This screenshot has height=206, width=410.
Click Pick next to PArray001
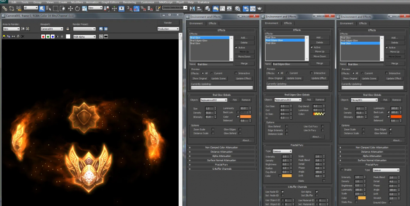pos(385,100)
